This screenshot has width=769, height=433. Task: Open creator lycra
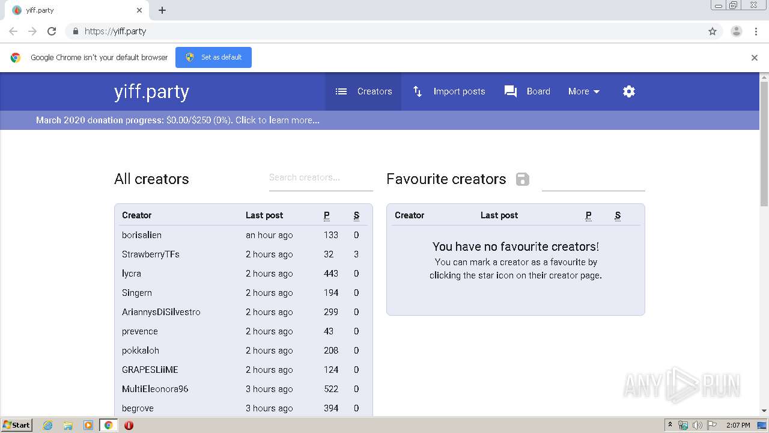click(x=132, y=274)
